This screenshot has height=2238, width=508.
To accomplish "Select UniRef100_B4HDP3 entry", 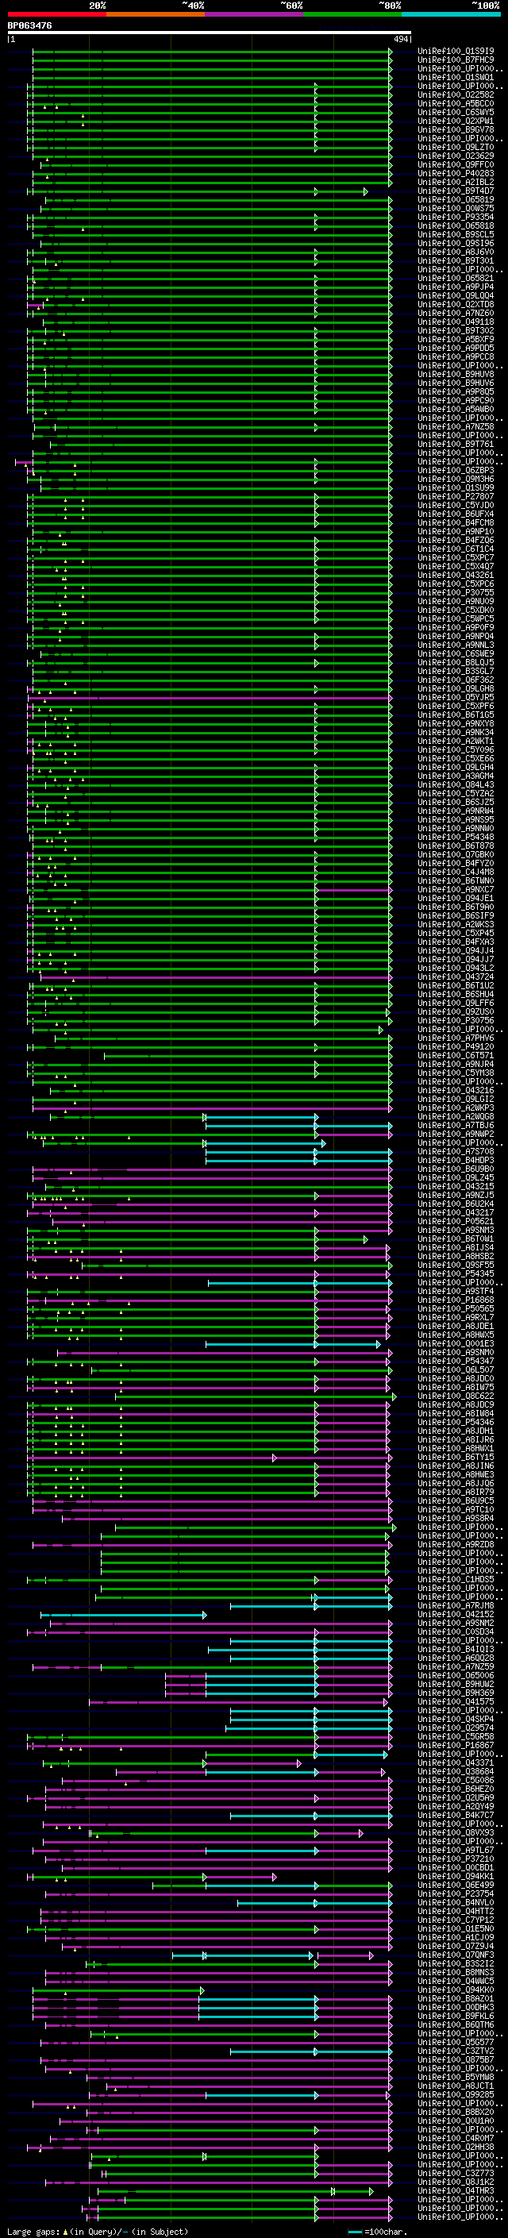I will coord(456,1160).
